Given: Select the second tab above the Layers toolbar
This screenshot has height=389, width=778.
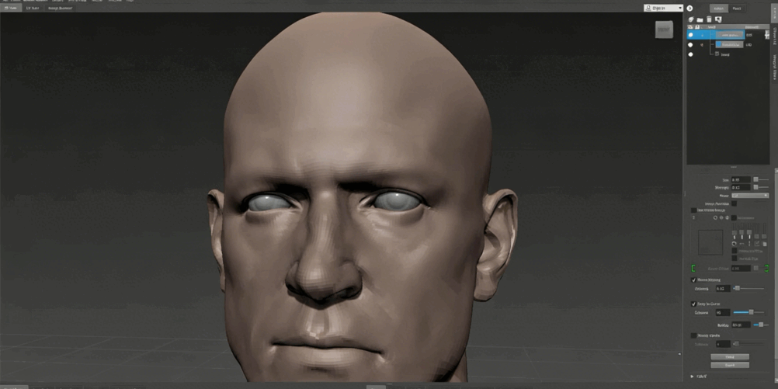Looking at the screenshot, I should click(737, 9).
